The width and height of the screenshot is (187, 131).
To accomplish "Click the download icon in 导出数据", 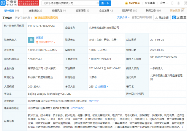I will click(156, 18).
